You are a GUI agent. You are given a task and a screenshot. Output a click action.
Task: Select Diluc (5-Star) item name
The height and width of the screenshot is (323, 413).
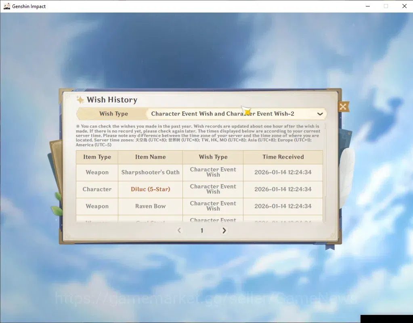click(151, 189)
